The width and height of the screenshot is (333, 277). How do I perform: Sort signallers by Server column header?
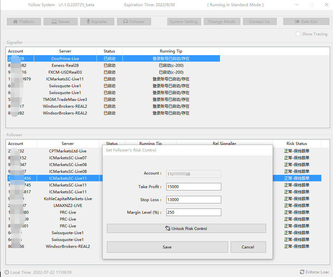point(65,51)
